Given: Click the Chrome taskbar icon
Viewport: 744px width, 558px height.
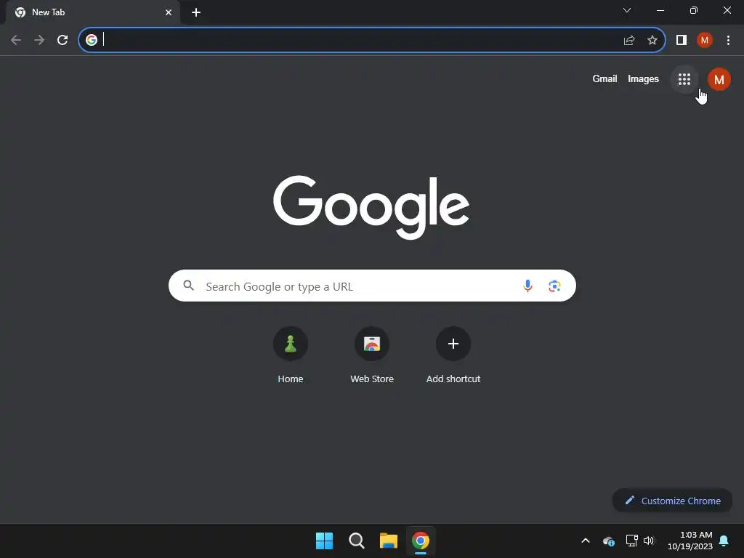Looking at the screenshot, I should [x=421, y=541].
